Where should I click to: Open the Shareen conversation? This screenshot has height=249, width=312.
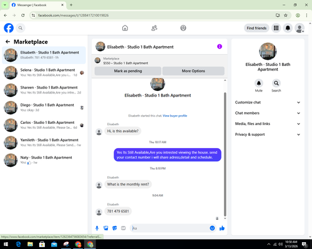tap(44, 90)
